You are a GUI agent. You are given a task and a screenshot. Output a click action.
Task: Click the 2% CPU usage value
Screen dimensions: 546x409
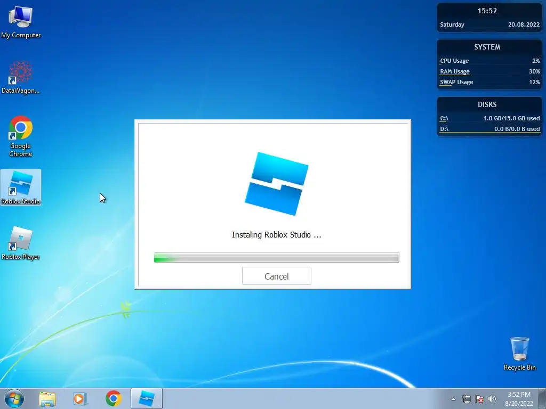(536, 61)
